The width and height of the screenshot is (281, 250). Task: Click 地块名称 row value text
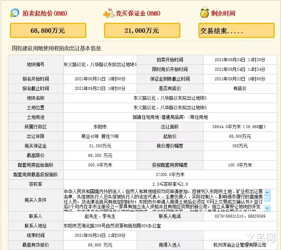point(170,98)
